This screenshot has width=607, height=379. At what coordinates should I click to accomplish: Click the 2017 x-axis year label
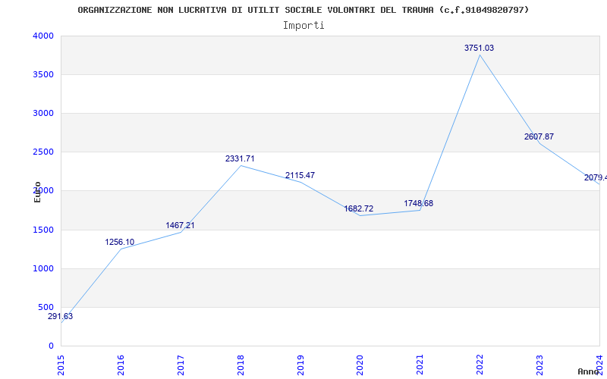[181, 365]
